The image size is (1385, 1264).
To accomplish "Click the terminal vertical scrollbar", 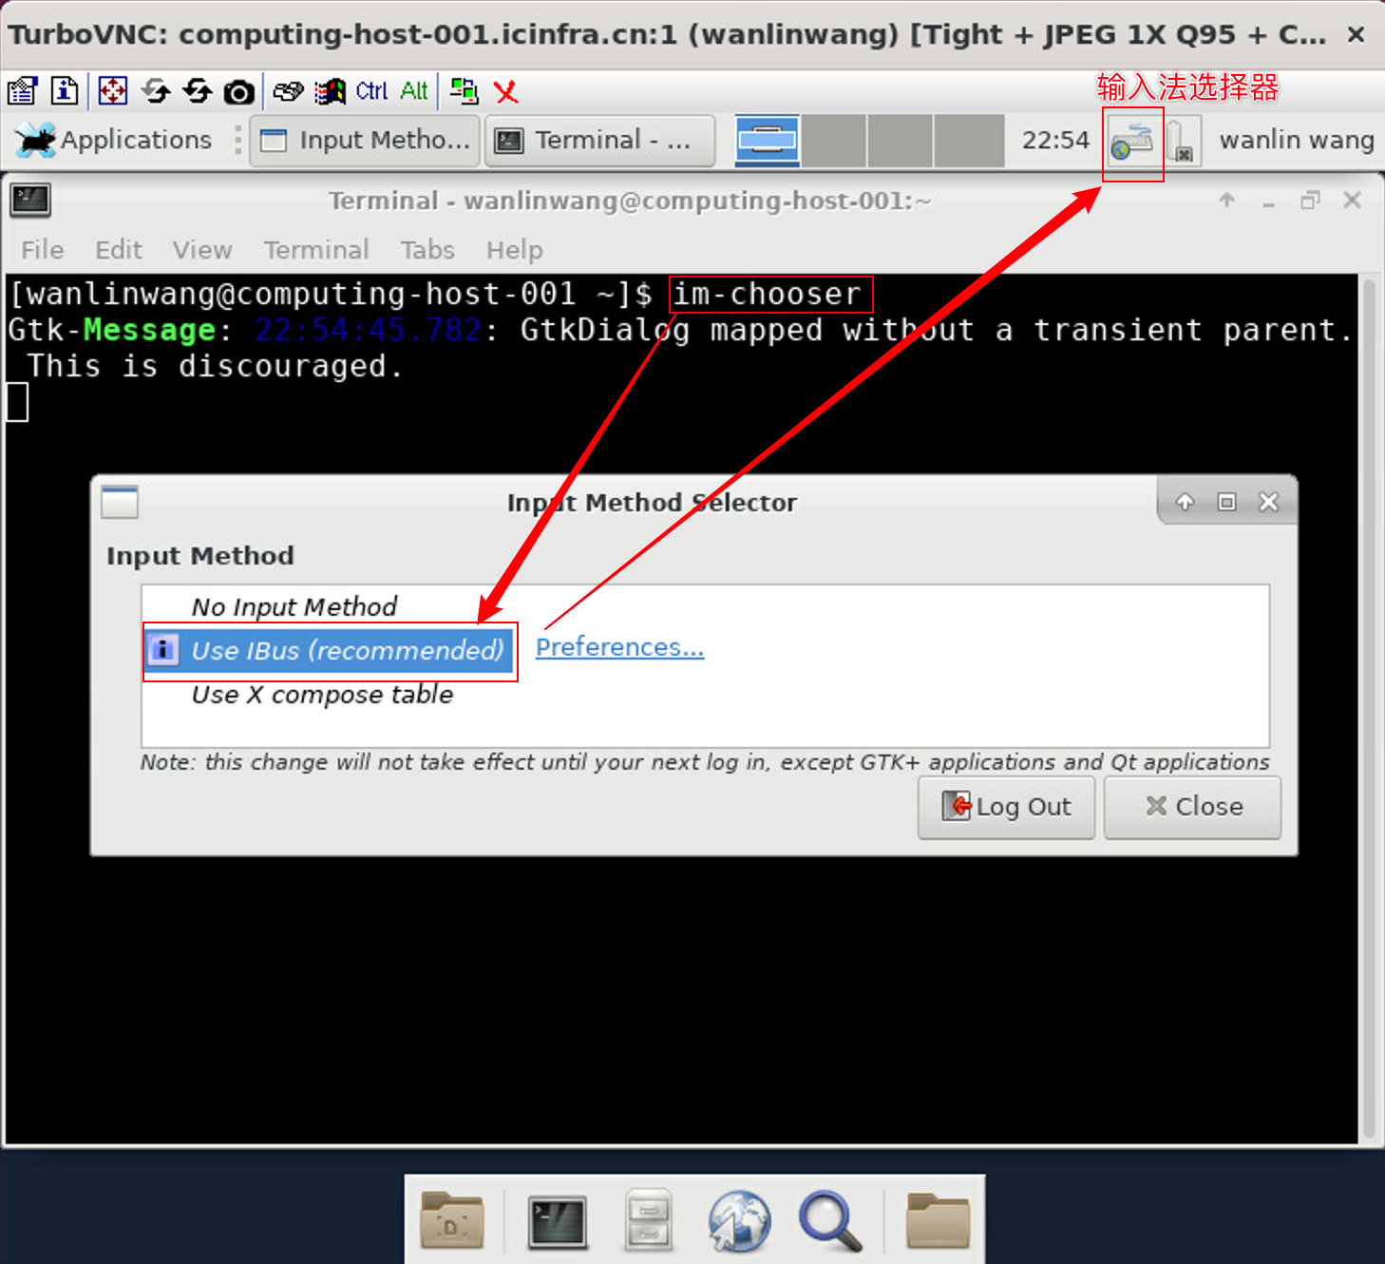I will [x=1369, y=707].
